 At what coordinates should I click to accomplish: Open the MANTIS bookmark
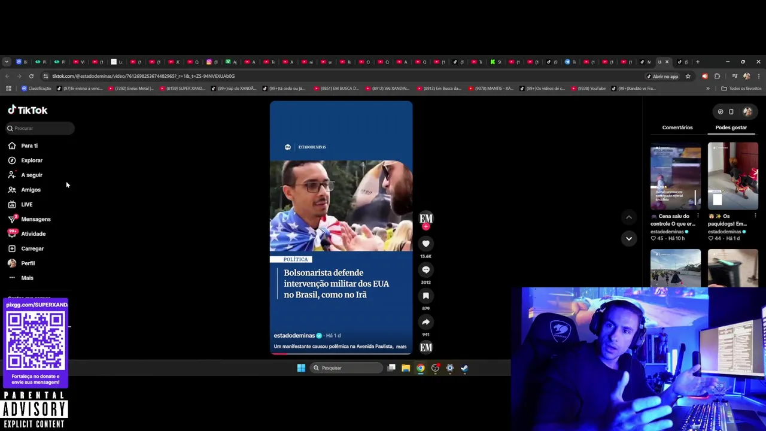click(x=491, y=89)
